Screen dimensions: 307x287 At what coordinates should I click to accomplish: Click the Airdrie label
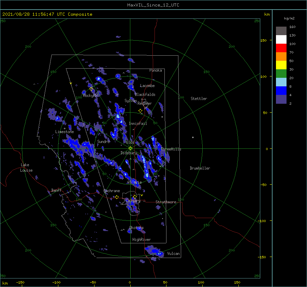134,182
